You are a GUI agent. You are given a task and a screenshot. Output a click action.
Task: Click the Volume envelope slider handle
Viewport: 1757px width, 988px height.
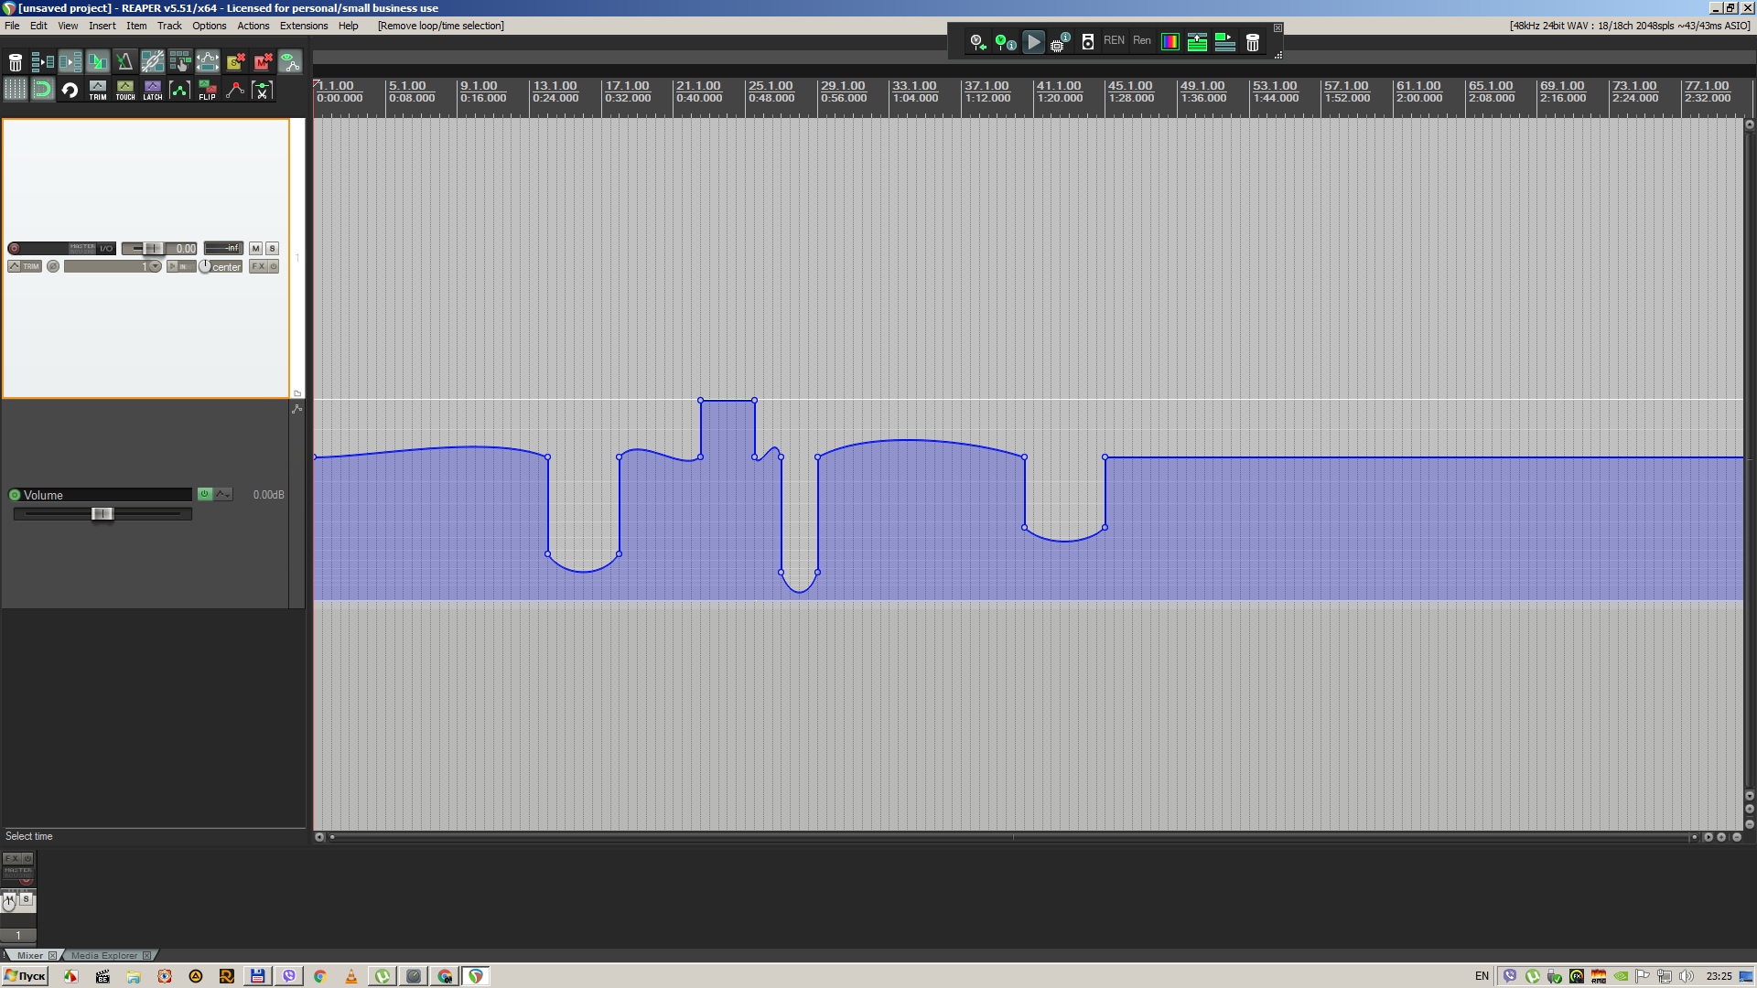tap(102, 514)
